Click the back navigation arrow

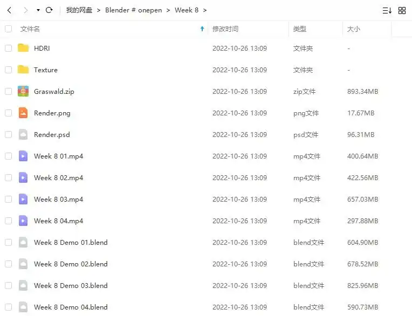pyautogui.click(x=10, y=10)
